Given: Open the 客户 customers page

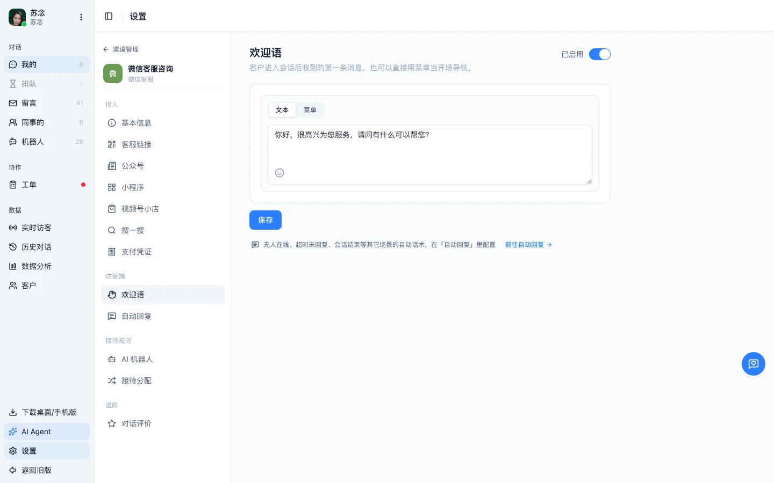Looking at the screenshot, I should tap(47, 286).
